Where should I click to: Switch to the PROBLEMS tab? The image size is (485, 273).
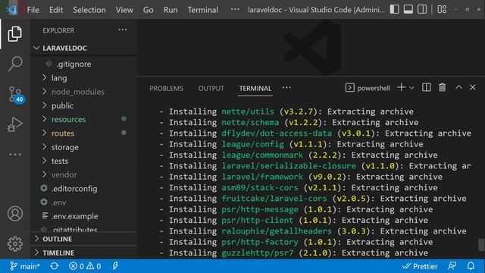(x=166, y=89)
